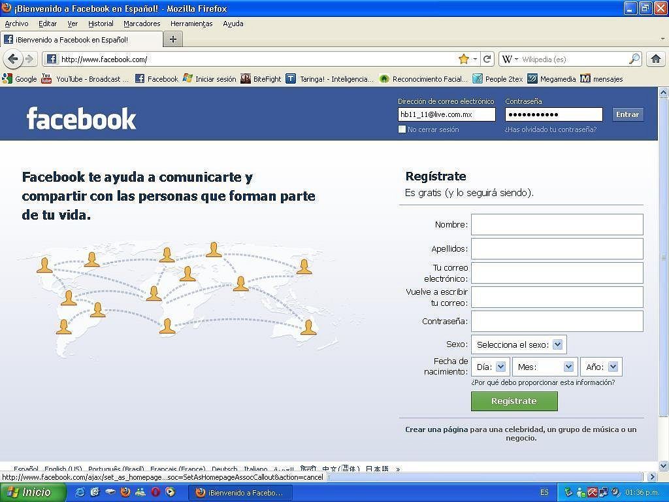
Task: Click the URL address bar
Action: click(256, 59)
